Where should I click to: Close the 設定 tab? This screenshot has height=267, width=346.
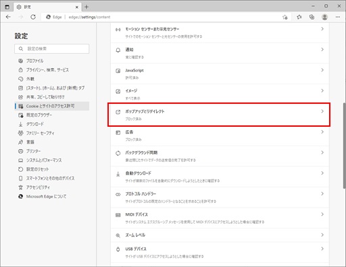pos(77,7)
